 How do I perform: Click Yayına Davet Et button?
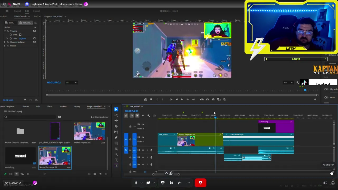click(13, 183)
